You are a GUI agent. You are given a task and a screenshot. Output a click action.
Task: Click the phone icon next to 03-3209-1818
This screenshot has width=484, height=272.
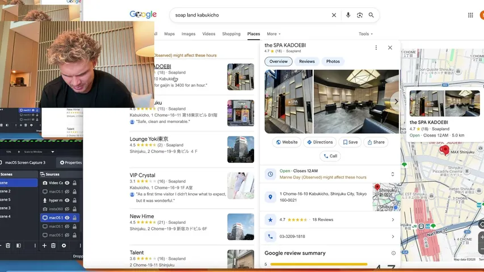(270, 236)
